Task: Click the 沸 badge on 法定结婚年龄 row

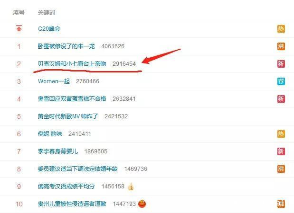Action: pyautogui.click(x=281, y=169)
